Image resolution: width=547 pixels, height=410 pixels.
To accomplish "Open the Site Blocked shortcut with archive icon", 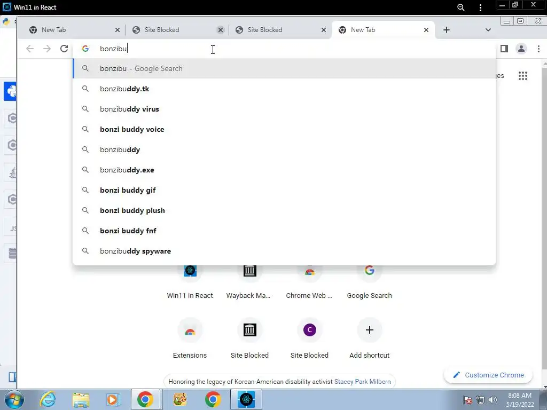I will [x=249, y=338].
